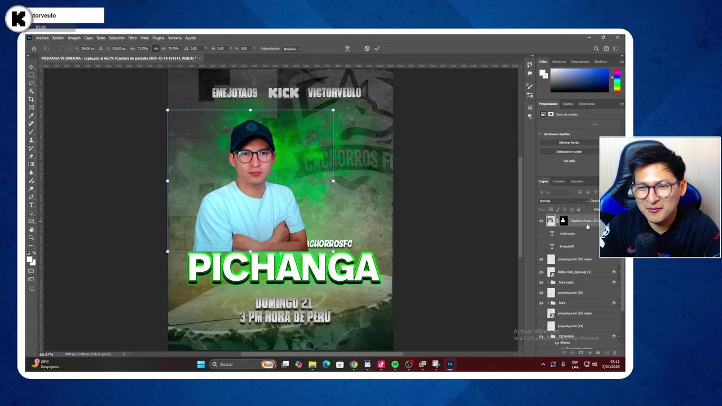Click the Home icon in options bar
The image size is (722, 406).
point(34,48)
